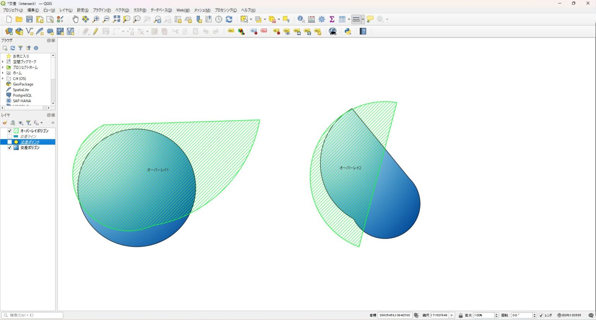Open the Identify Features tool
This screenshot has height=320, width=596.
point(301,19)
